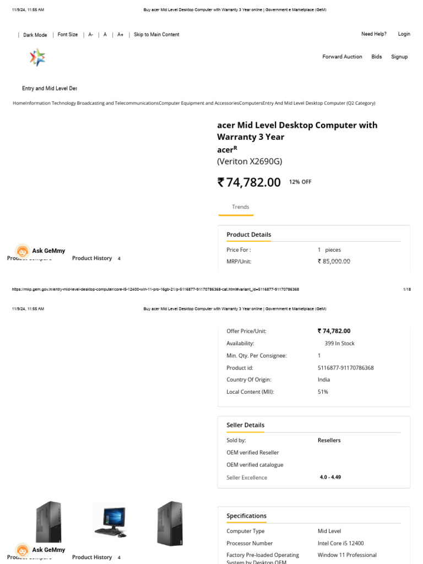Open Need Help? menu
This screenshot has height=564, width=423.
[x=373, y=34]
